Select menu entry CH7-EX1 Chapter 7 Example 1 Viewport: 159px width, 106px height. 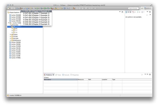36,14
